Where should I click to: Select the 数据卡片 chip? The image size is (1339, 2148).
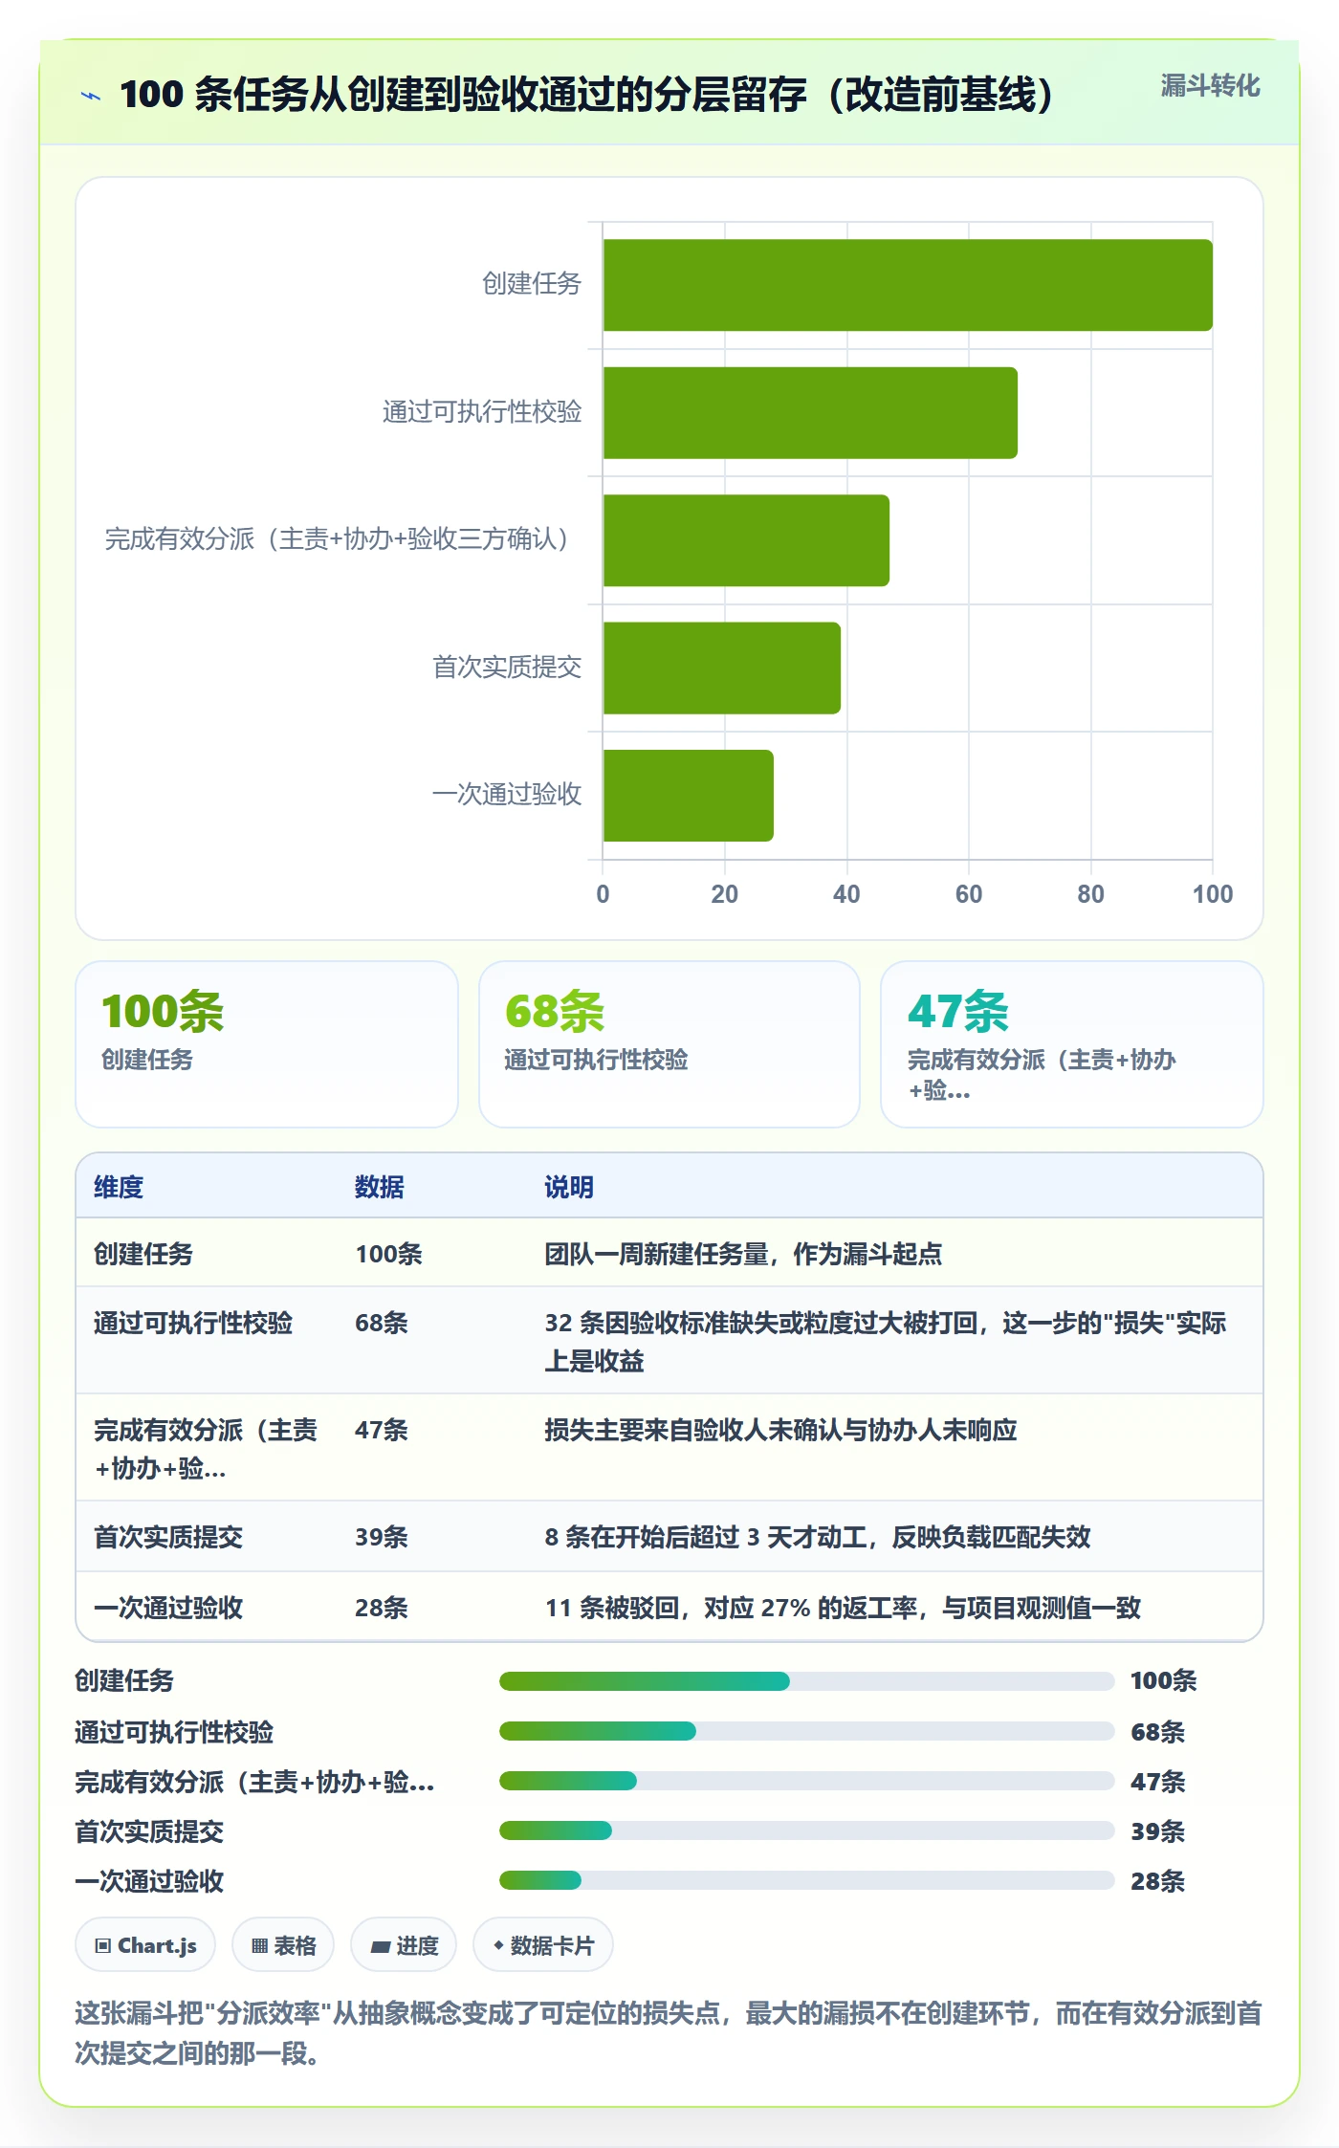tap(543, 1945)
